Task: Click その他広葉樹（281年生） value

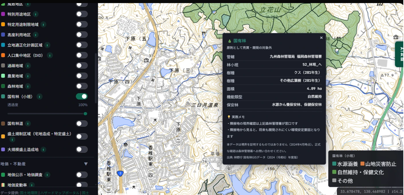Action: point(301,81)
